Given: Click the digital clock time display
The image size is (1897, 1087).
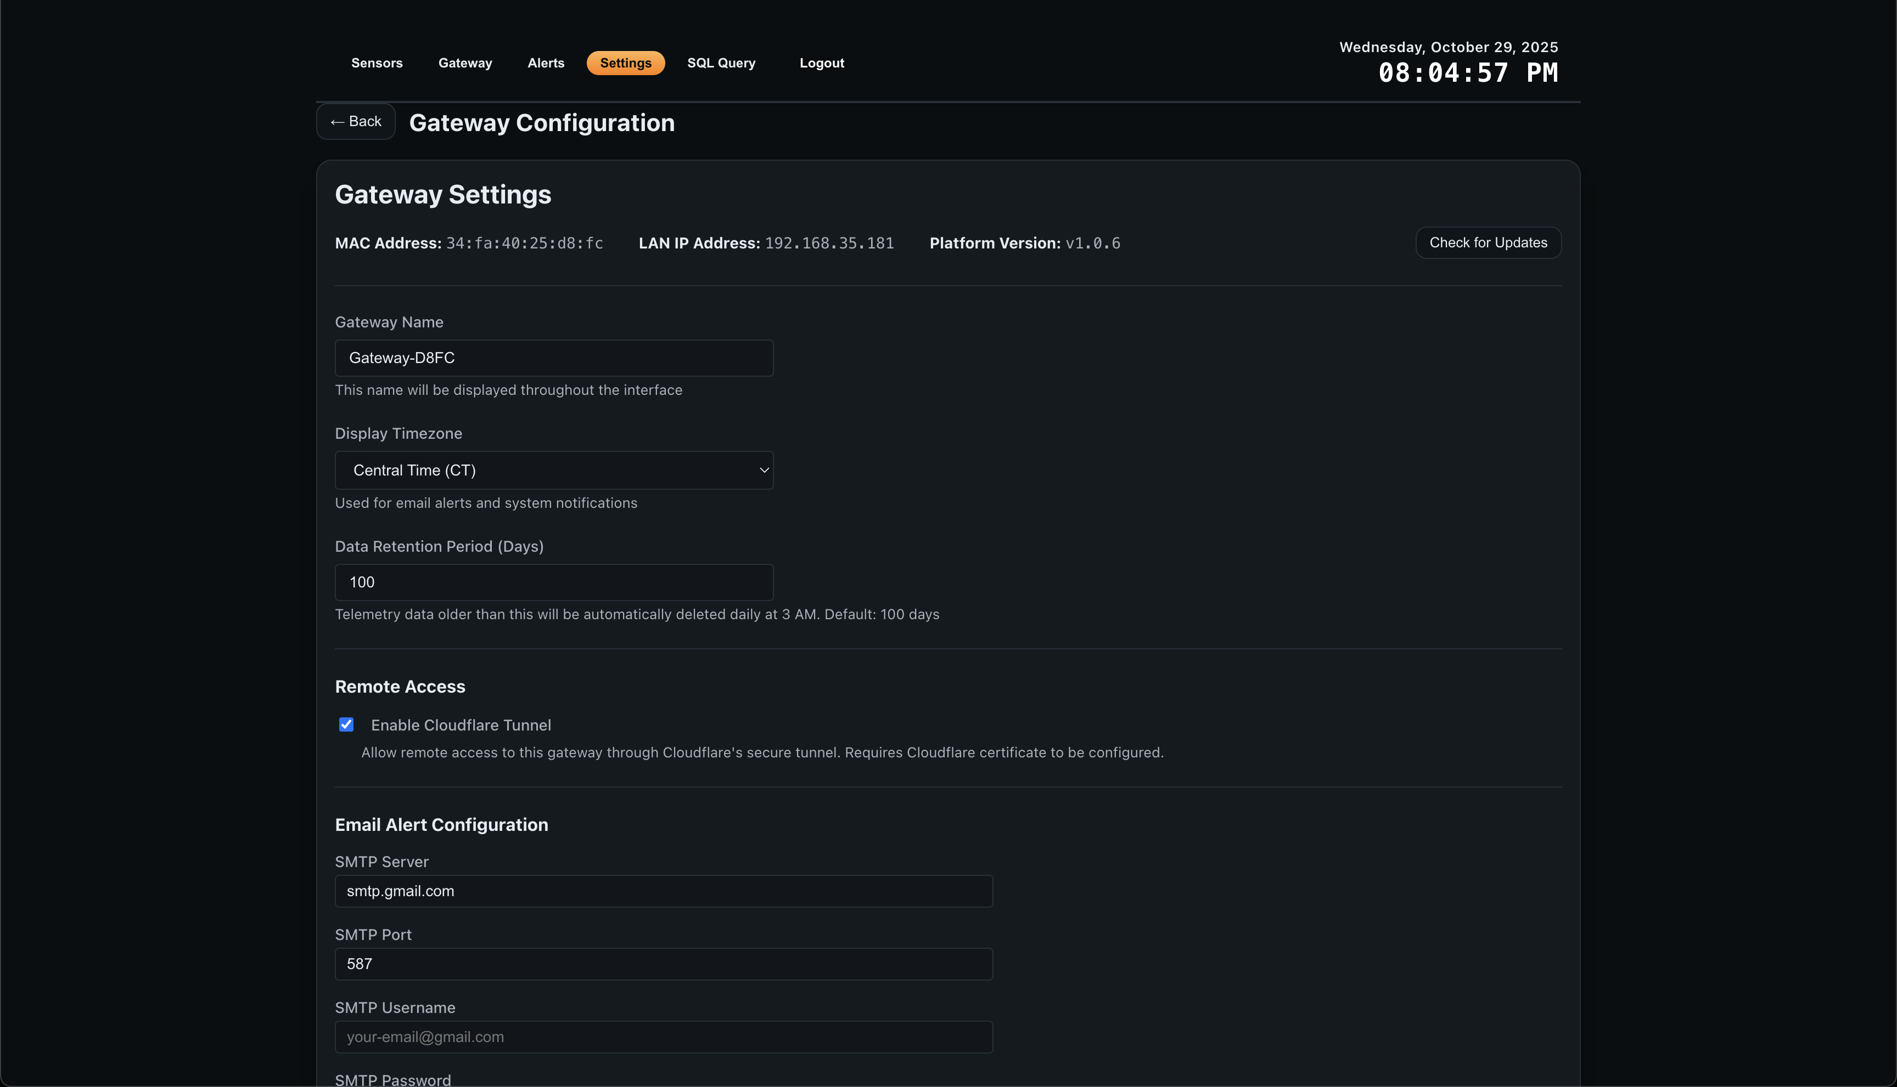Looking at the screenshot, I should click(1467, 73).
